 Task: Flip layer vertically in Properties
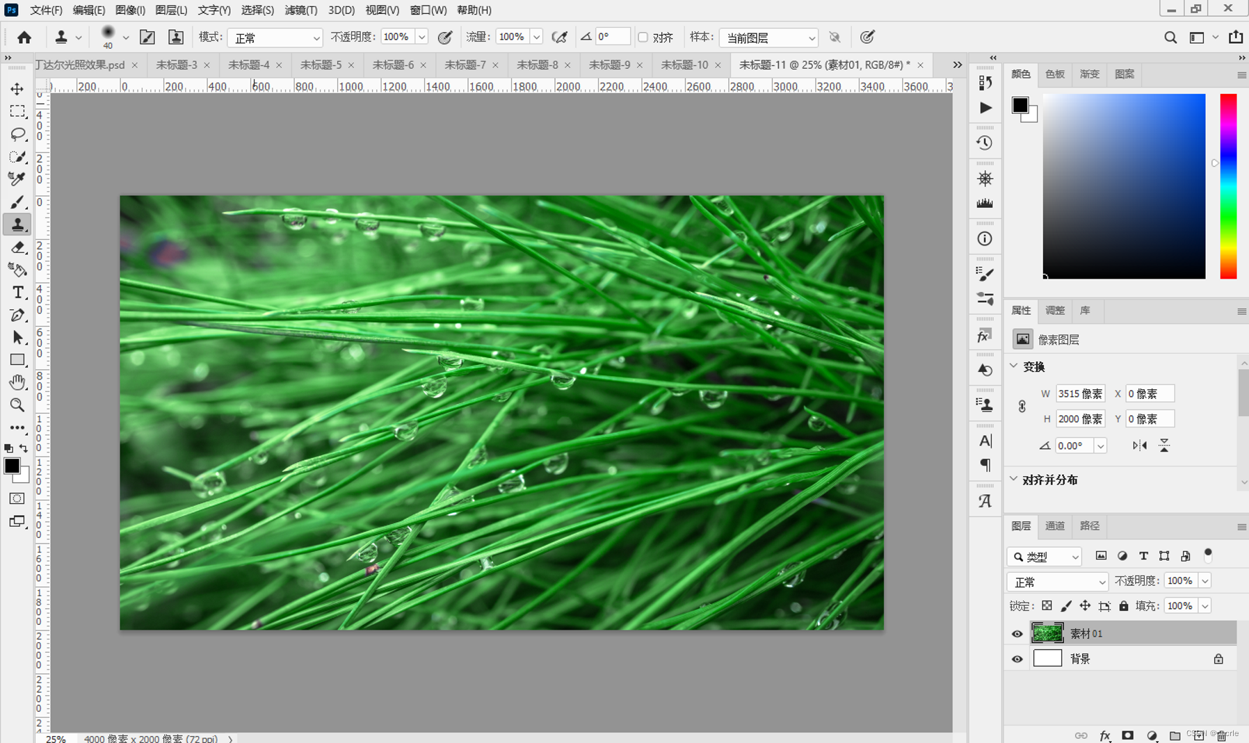point(1164,446)
